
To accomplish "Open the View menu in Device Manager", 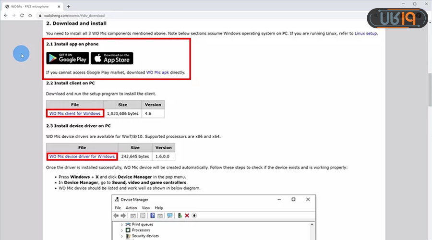I will 146,208.
